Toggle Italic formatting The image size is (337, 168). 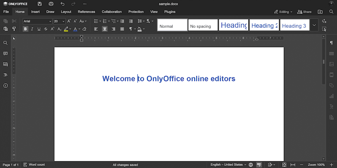(x=32, y=29)
